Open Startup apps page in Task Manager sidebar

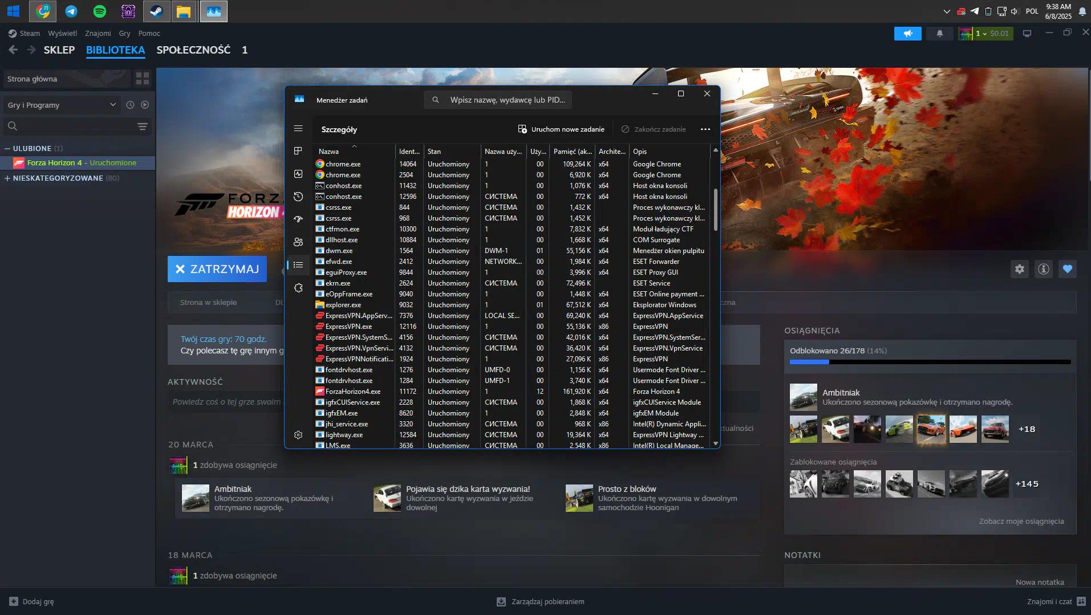click(x=298, y=219)
